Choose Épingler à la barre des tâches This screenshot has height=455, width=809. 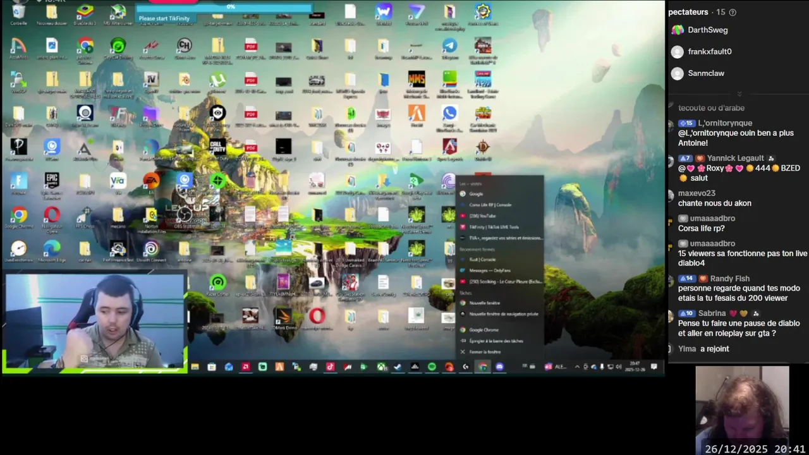point(499,341)
